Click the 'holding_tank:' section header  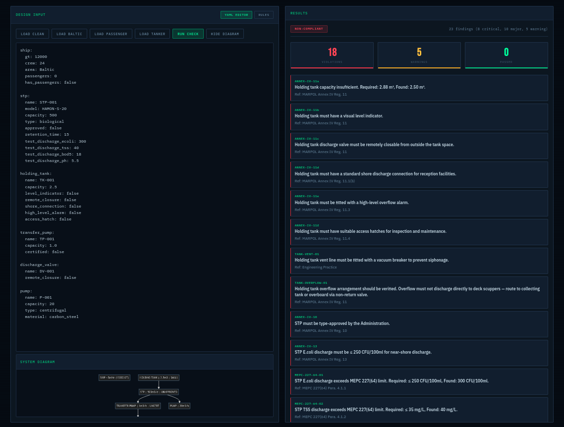[36, 173]
